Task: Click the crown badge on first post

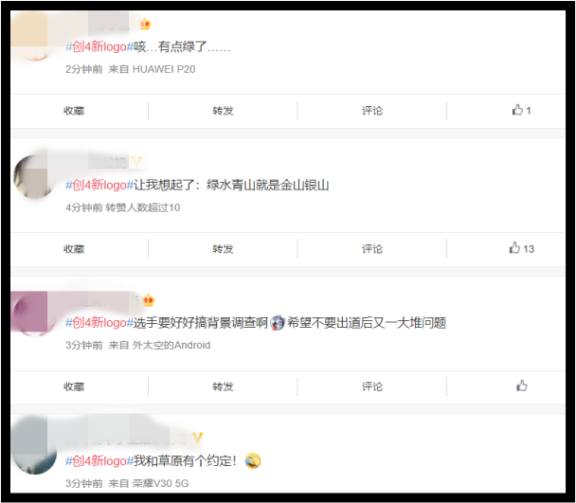Action: [x=145, y=25]
